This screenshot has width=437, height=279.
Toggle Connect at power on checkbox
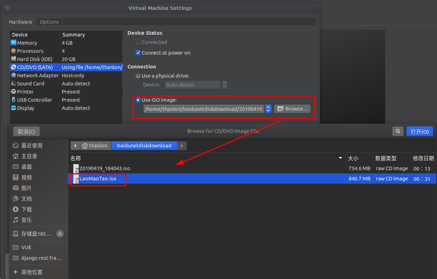[x=138, y=53]
